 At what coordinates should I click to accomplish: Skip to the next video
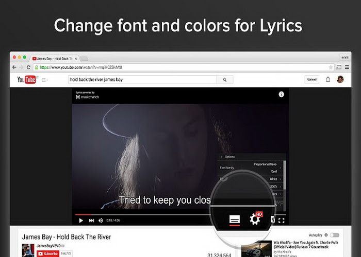91,221
